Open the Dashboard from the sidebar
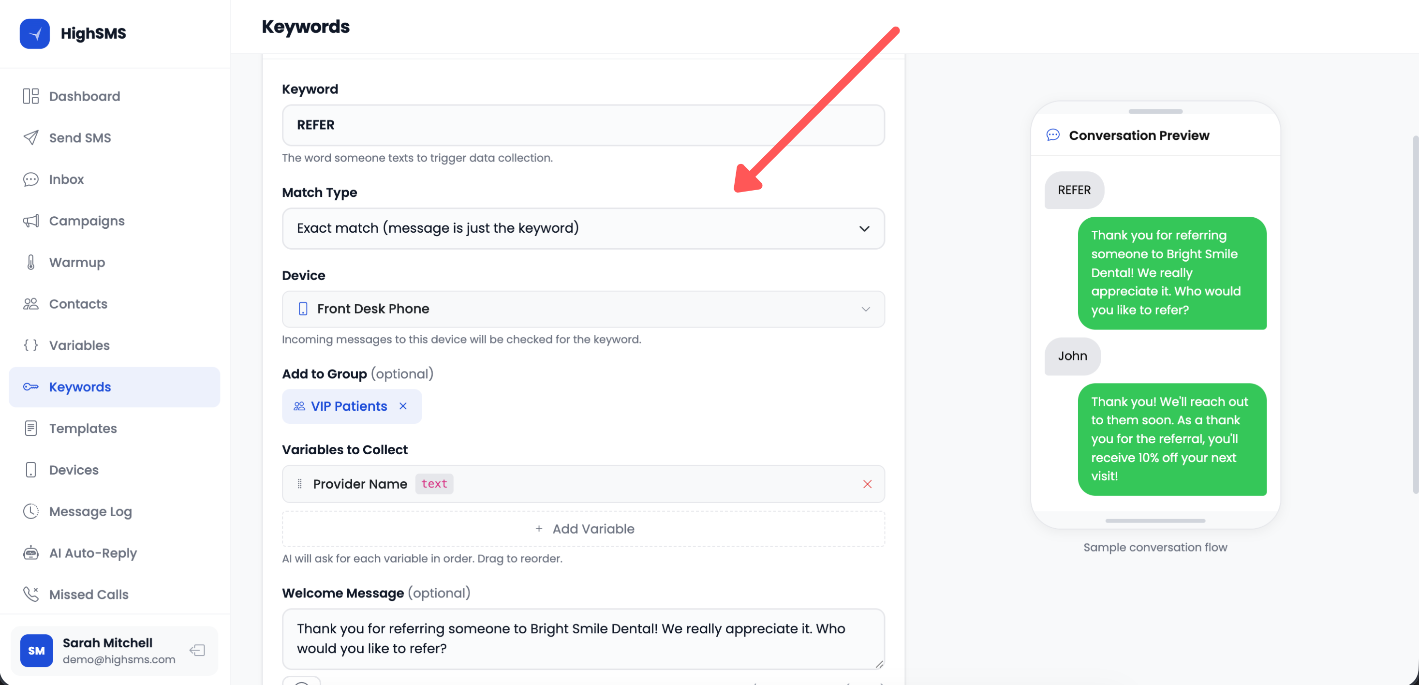Screen dimensions: 1419x685 click(31, 96)
